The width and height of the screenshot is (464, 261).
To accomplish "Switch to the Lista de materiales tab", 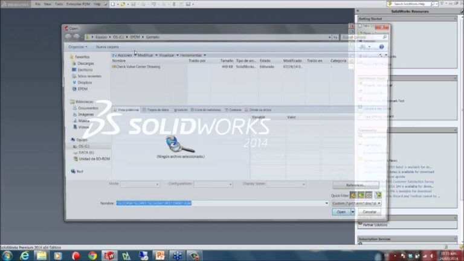I will click(207, 110).
